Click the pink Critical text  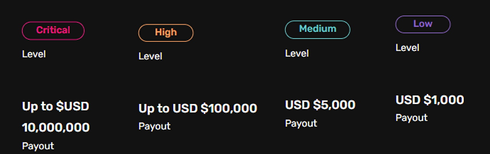pos(53,30)
